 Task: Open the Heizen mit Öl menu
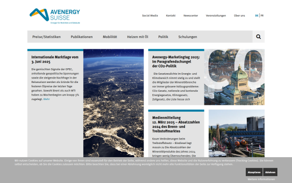[138, 37]
